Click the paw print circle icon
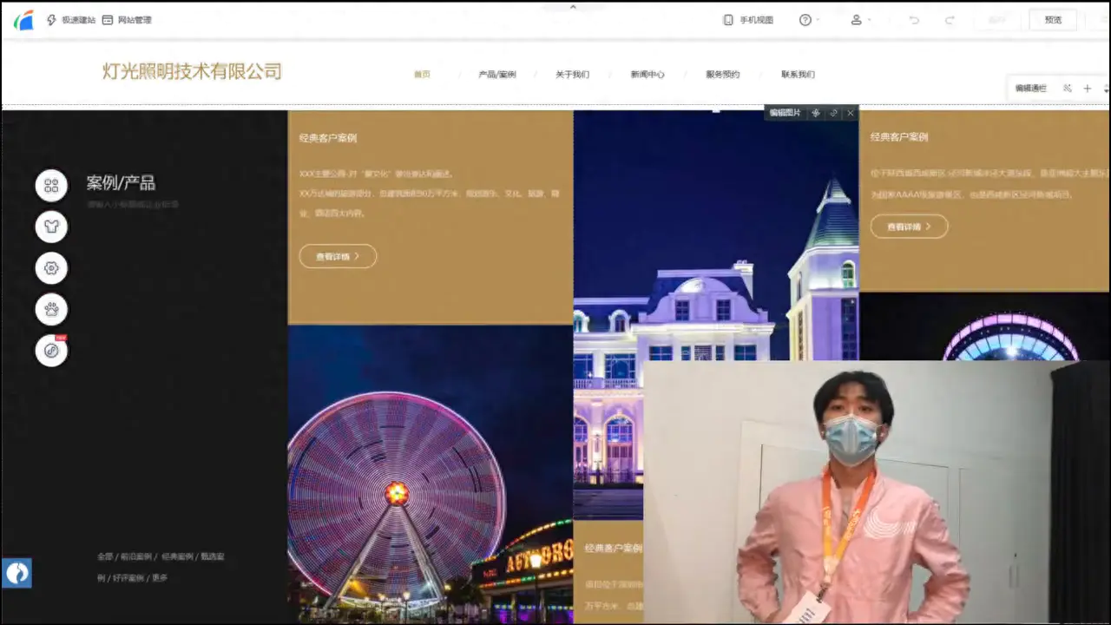Viewport: 1111px width, 625px height. click(51, 309)
